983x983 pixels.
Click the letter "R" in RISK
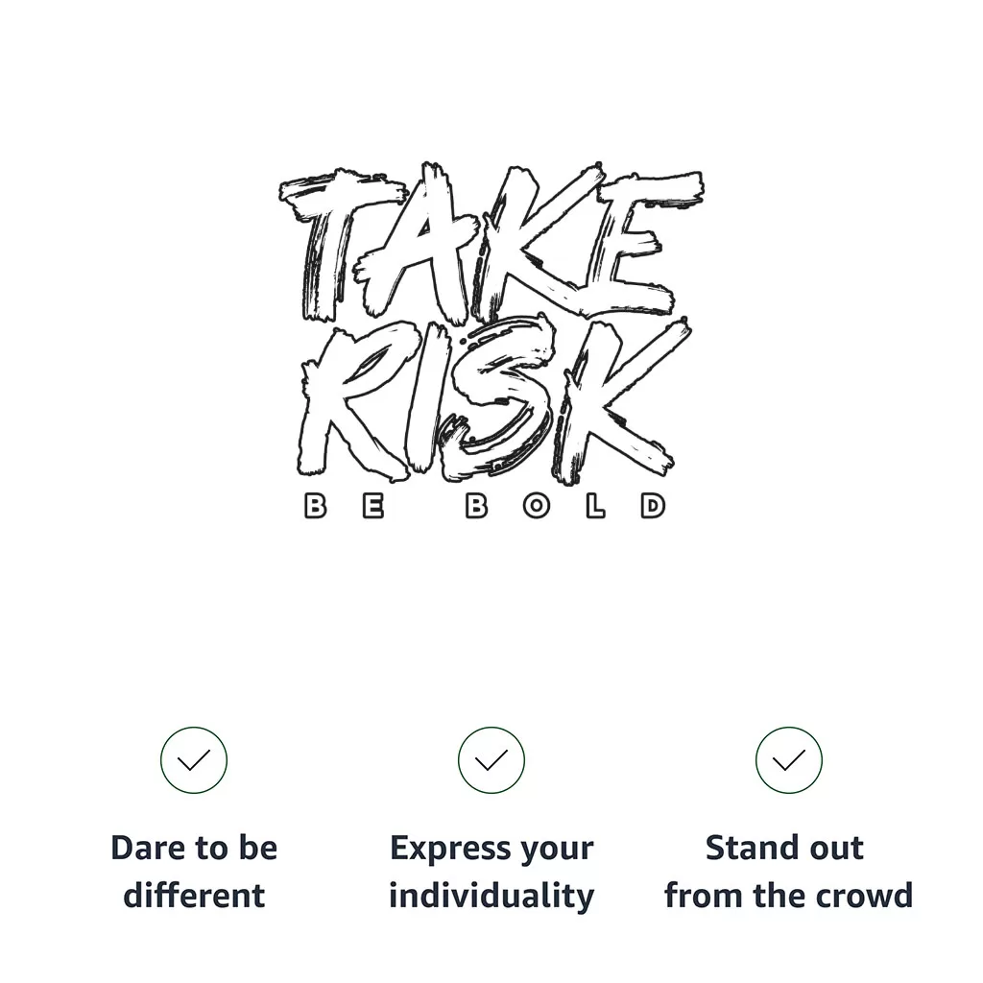click(348, 403)
